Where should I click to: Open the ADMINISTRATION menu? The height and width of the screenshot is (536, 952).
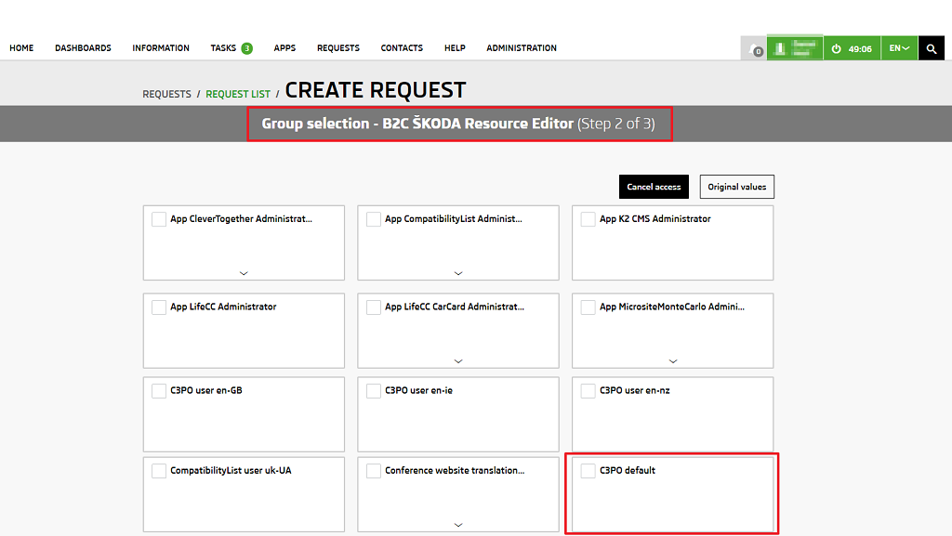coord(522,48)
